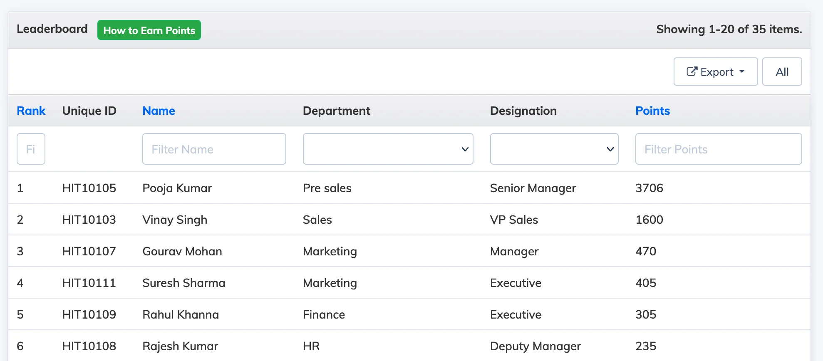Click the unique ID HIT10108
Image resolution: width=823 pixels, height=361 pixels.
[89, 346]
